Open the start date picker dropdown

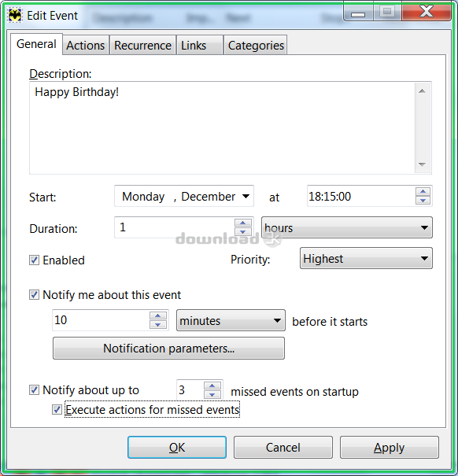[246, 196]
